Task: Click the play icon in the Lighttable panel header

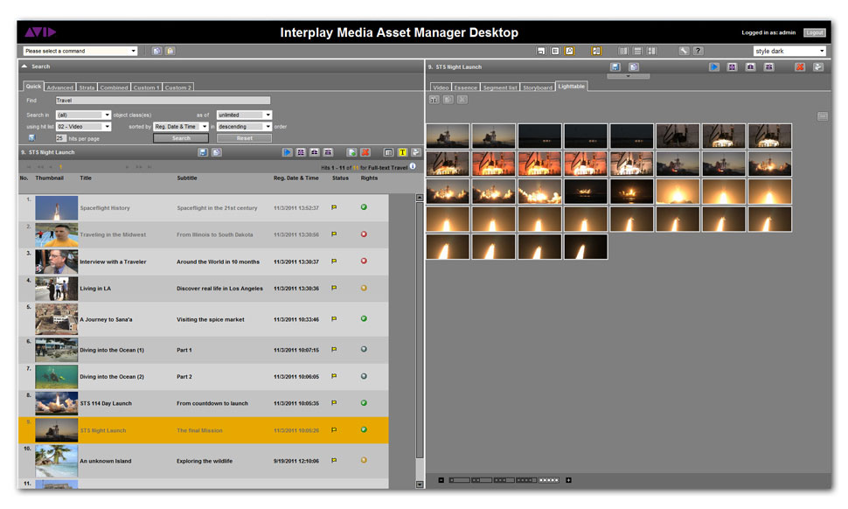Action: [x=714, y=66]
